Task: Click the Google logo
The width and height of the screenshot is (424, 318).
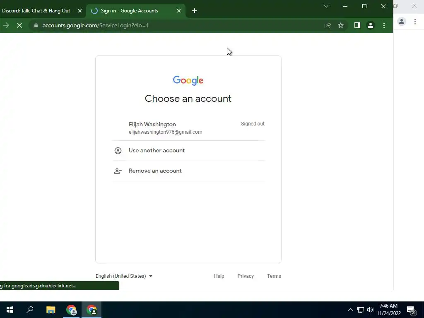Action: (188, 80)
